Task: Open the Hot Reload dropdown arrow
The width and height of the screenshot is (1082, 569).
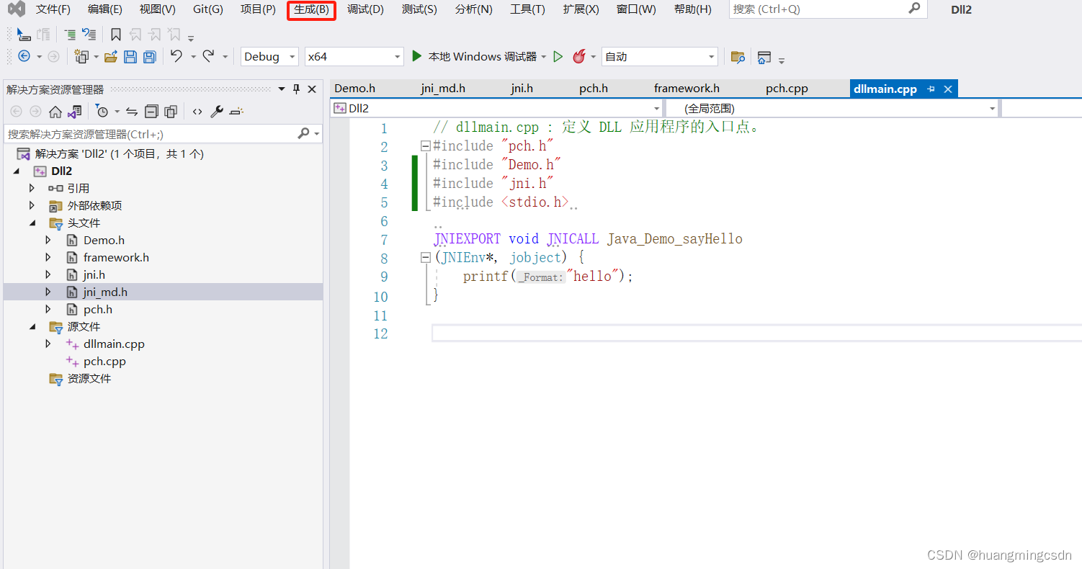Action: [594, 57]
